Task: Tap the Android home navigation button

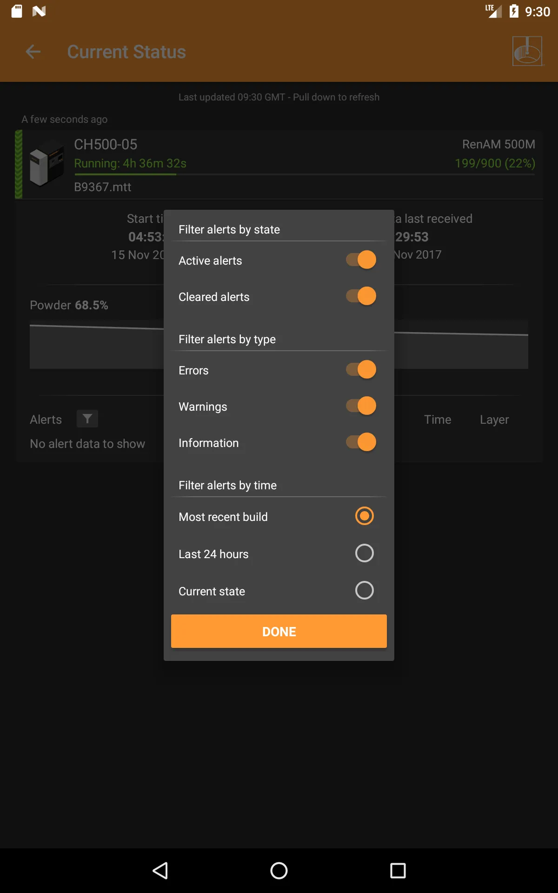Action: point(279,870)
